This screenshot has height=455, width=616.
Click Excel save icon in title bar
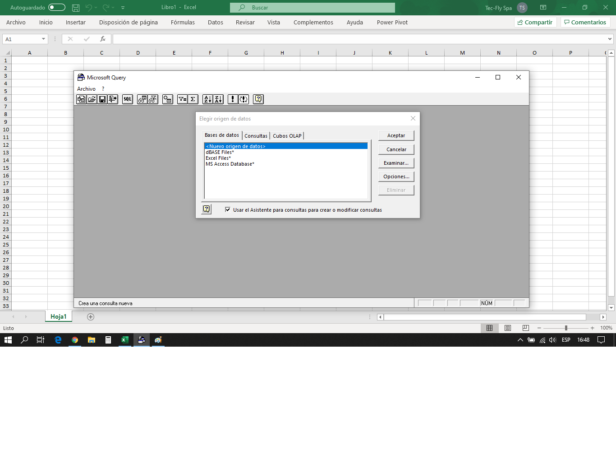coord(76,8)
